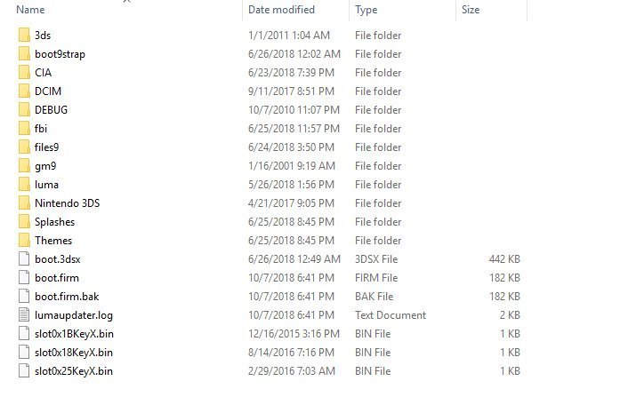628x405 pixels.
Task: Click the boot9strap folder icon
Action: 24,54
